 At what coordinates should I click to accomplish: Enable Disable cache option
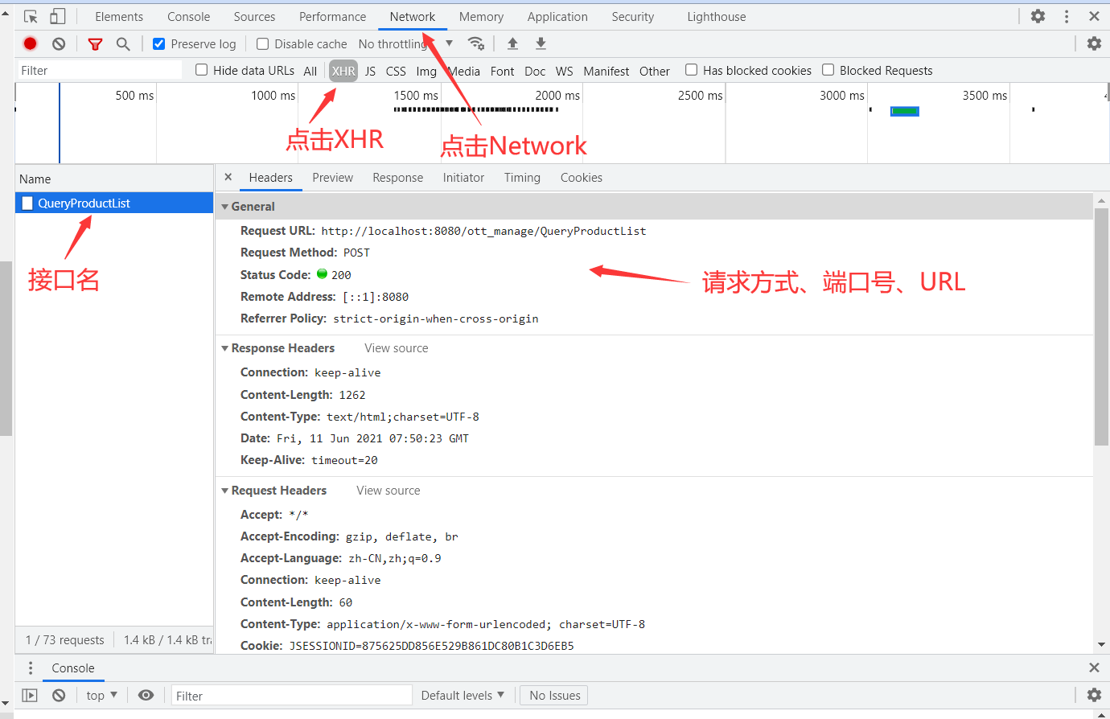(262, 43)
